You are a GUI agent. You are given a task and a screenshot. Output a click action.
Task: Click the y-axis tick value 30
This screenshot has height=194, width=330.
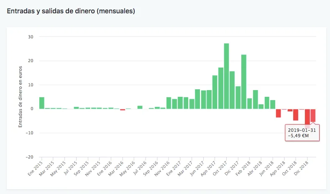click(x=30, y=37)
